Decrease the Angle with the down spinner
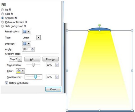Screen dimensions: 135x112 click(x=33, y=50)
